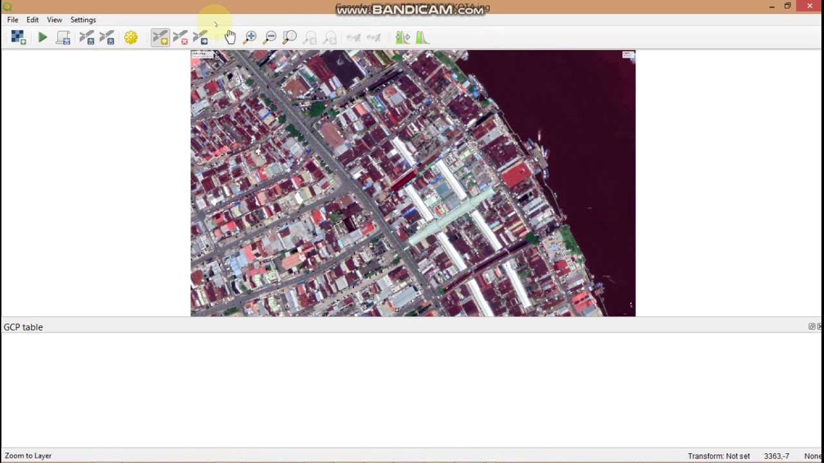Open Transformation Settings gear icon
This screenshot has width=824, height=463.
[x=131, y=38]
